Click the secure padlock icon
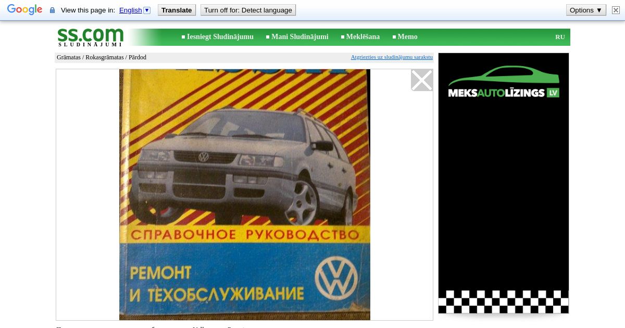625x328 pixels. (x=52, y=10)
